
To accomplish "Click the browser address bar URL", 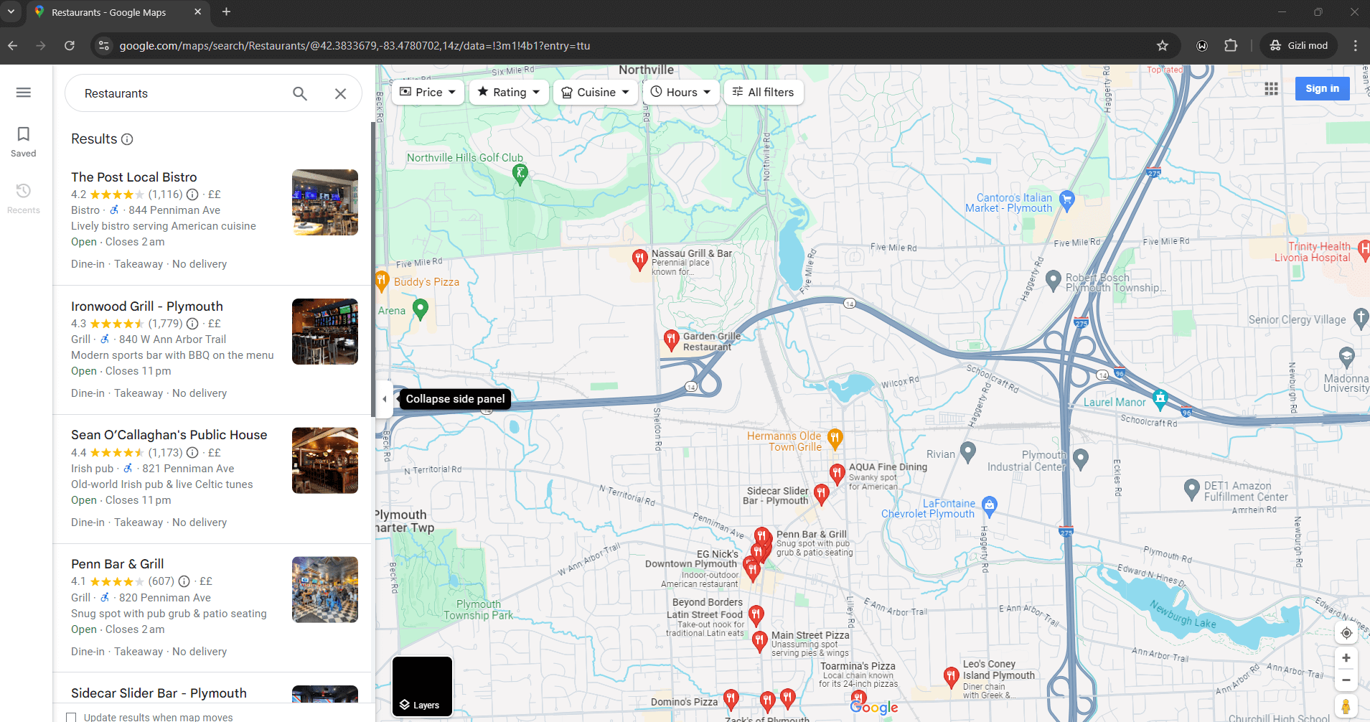I will pyautogui.click(x=355, y=46).
